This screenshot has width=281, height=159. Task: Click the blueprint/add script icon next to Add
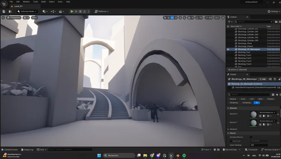pos(270,79)
